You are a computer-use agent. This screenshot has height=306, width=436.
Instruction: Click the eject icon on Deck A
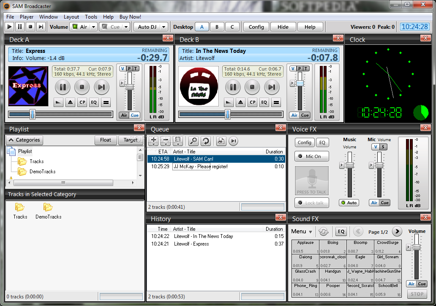(71, 102)
